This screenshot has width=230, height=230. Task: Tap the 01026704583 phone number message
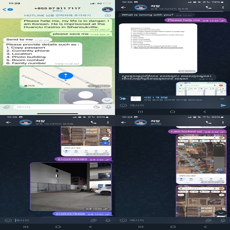73,159
